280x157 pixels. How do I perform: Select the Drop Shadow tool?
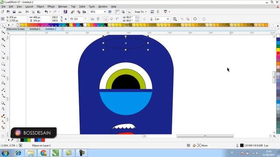tap(3, 103)
